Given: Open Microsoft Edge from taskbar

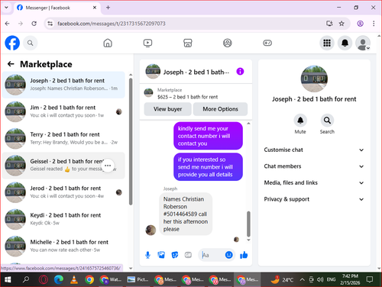Looking at the screenshot, I should coord(59,279).
